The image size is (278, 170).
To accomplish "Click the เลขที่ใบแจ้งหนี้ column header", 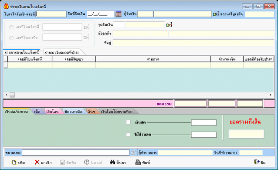I will coord(30,59).
